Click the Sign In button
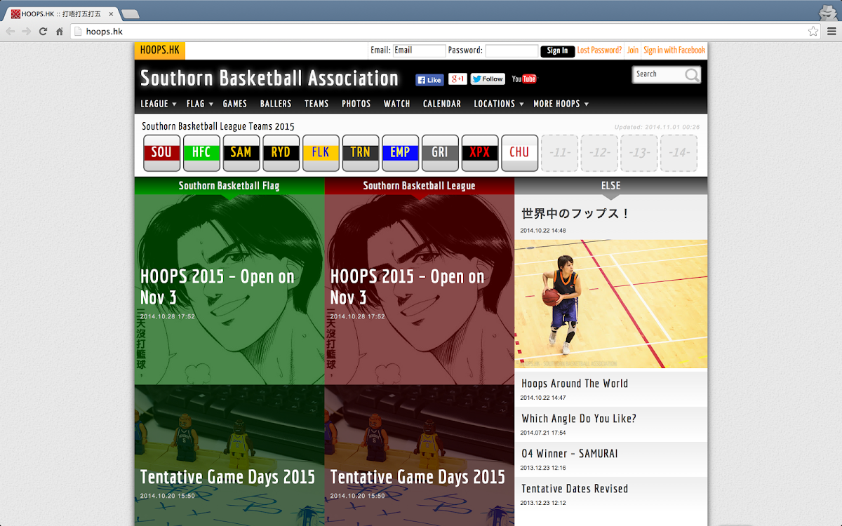Screen dimensions: 842x526 coord(558,50)
